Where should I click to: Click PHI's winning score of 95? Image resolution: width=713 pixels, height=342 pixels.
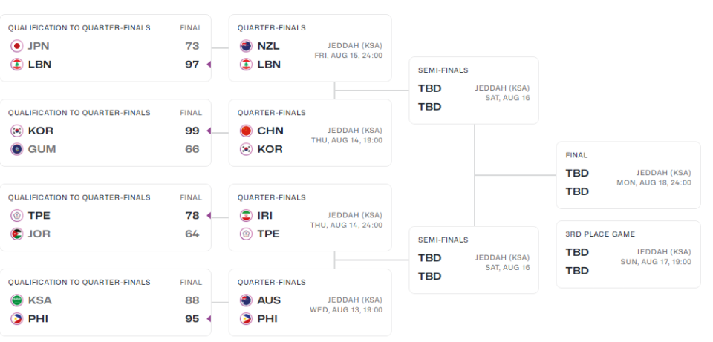pos(192,319)
